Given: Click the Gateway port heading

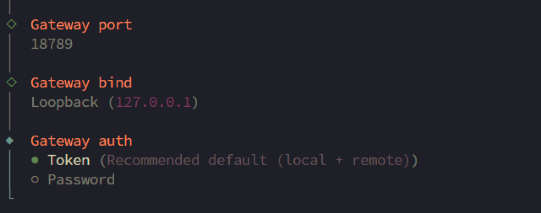Looking at the screenshot, I should pos(81,25).
